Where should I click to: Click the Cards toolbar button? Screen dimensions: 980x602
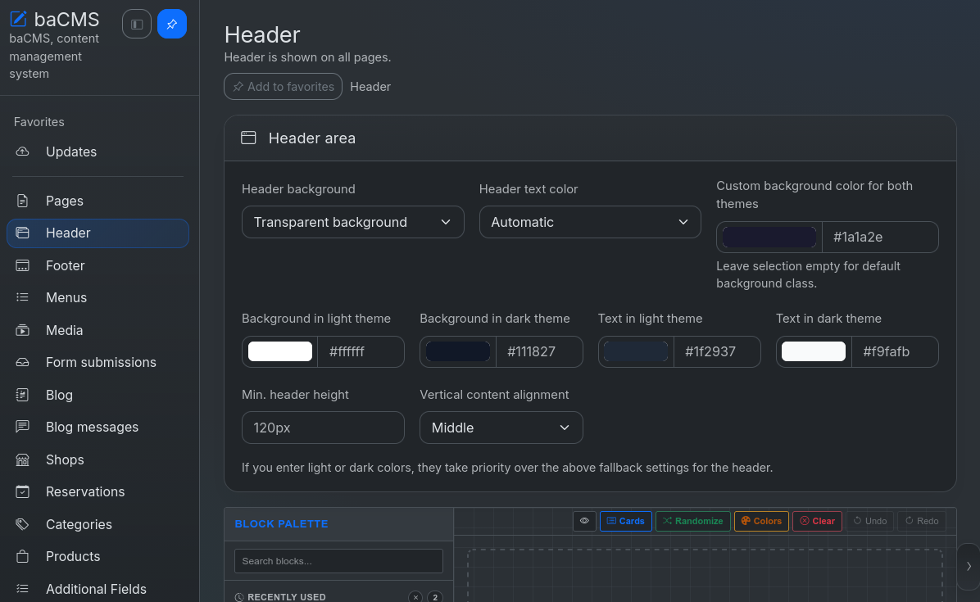[x=626, y=521]
